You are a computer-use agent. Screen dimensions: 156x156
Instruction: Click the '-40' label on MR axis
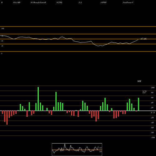[x=152, y=123]
